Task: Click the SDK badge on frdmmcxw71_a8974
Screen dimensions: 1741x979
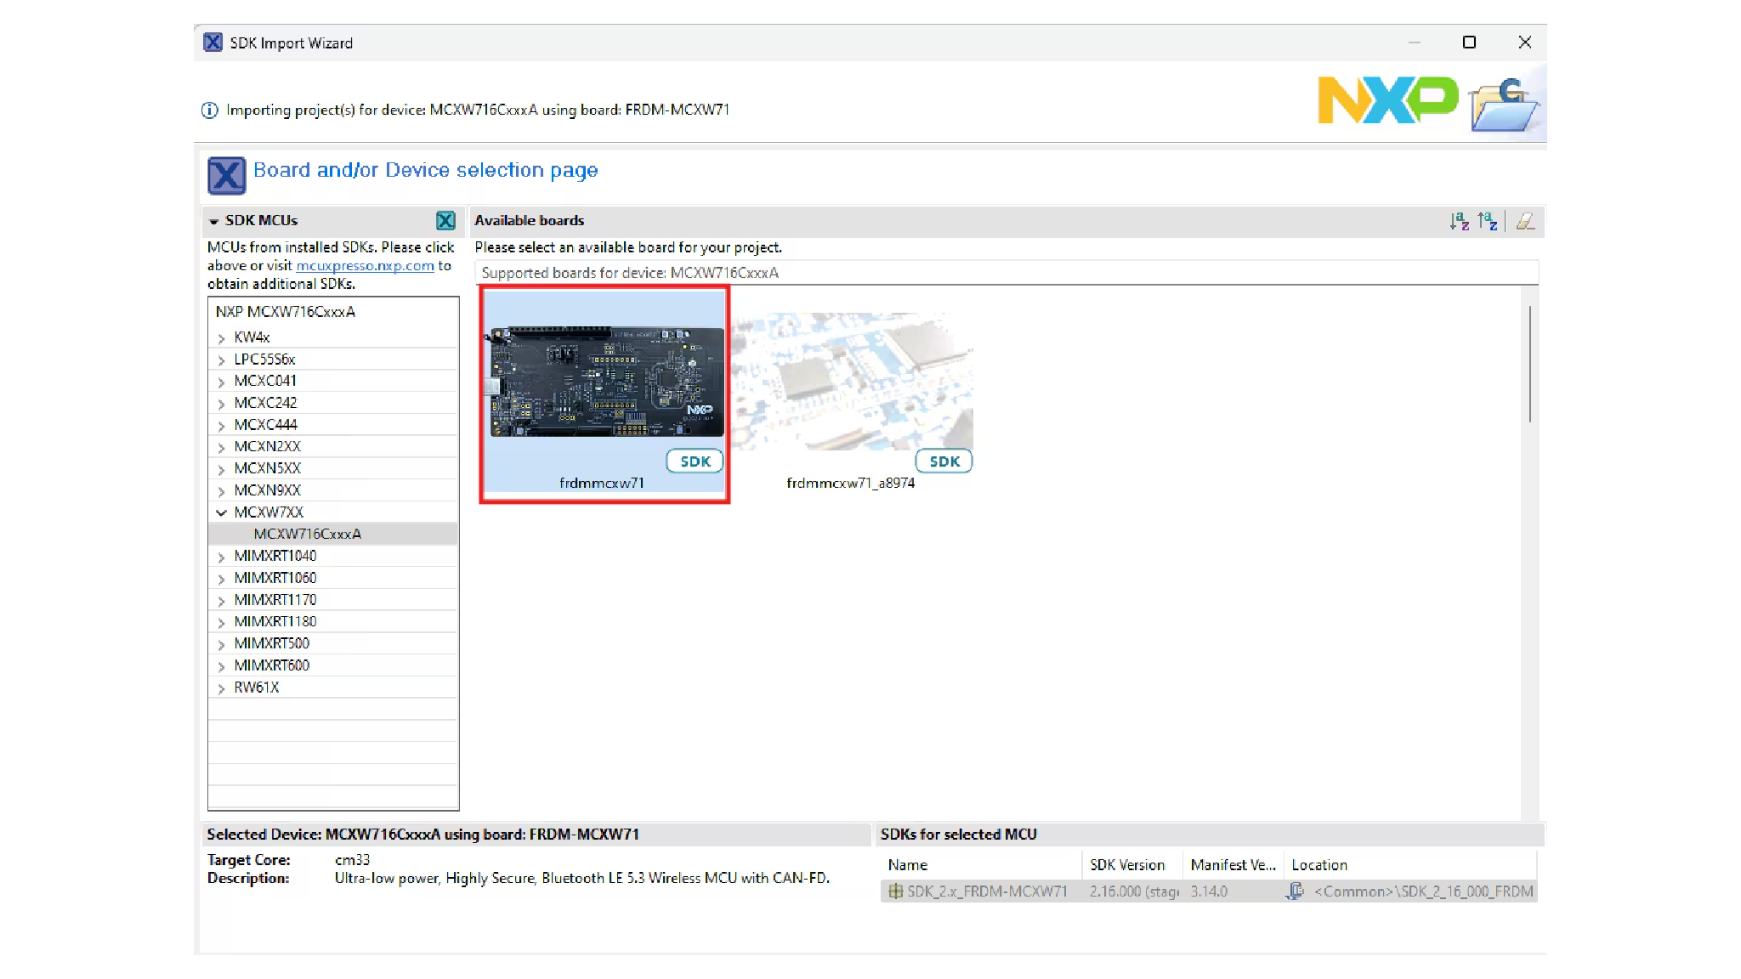Action: [944, 461]
